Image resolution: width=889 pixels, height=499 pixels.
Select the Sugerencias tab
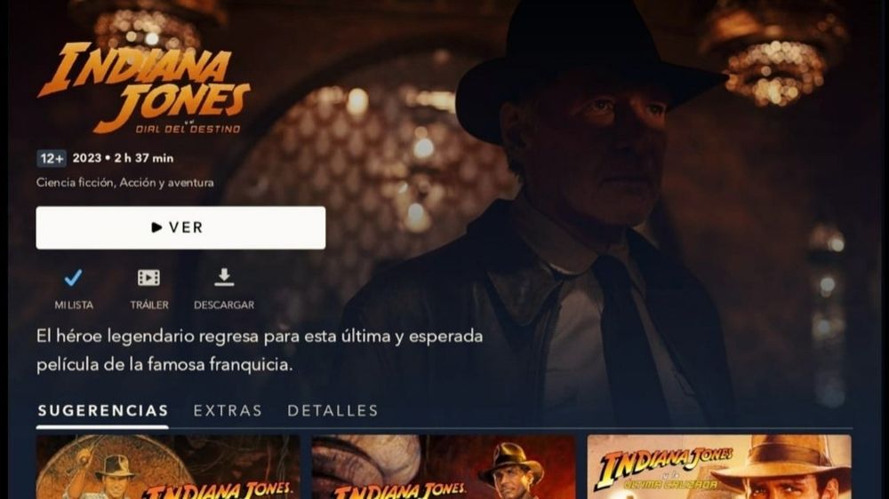coord(103,410)
